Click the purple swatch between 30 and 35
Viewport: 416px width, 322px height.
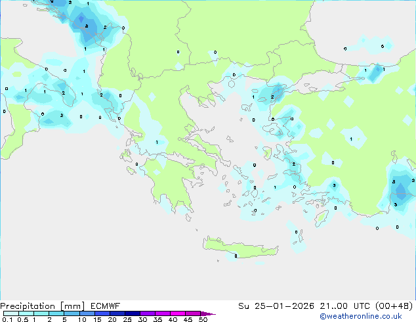tap(148, 313)
